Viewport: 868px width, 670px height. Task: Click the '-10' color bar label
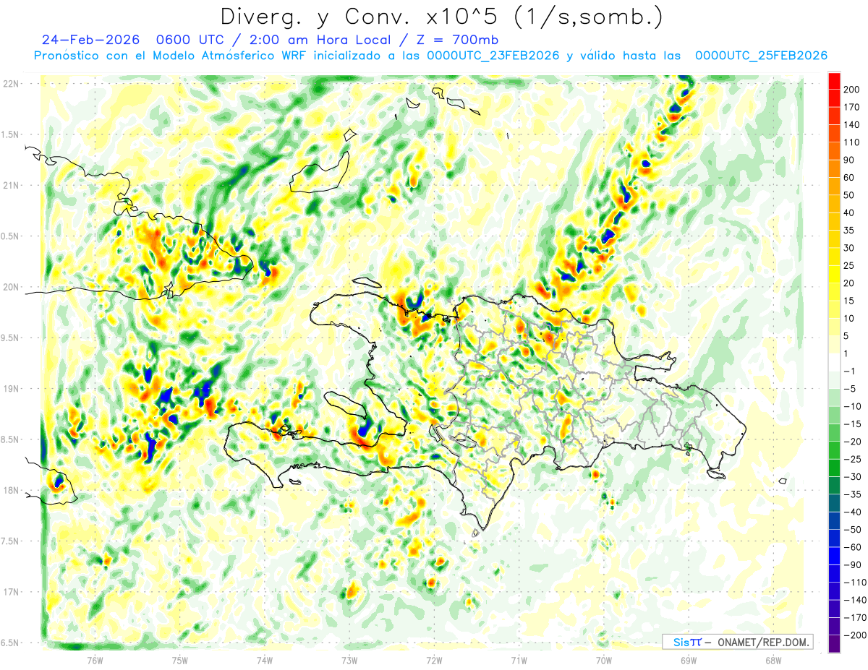pyautogui.click(x=854, y=406)
